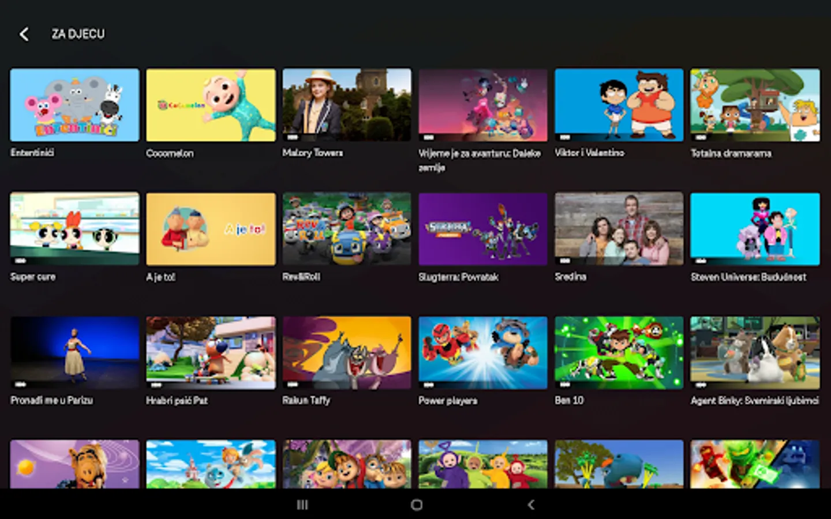Screen dimensions: 831x519
Task: Tap the Android navigation back button
Action: pyautogui.click(x=531, y=505)
